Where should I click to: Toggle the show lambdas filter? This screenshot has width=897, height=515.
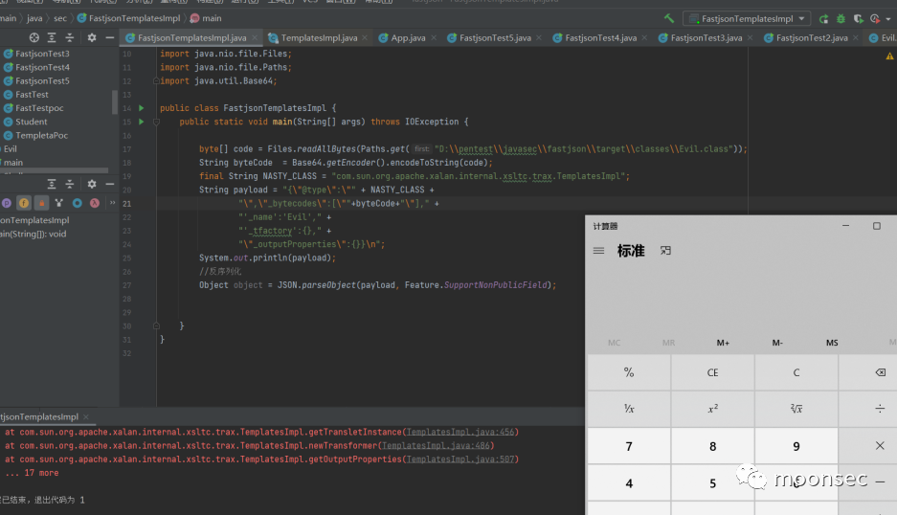pos(95,203)
